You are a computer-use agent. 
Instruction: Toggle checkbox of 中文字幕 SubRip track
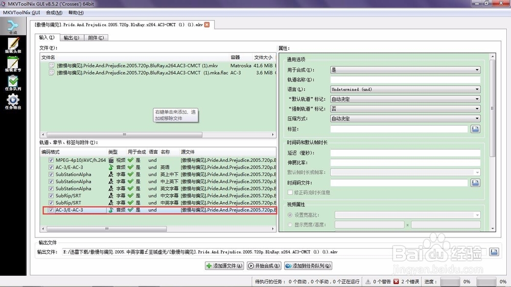click(51, 196)
